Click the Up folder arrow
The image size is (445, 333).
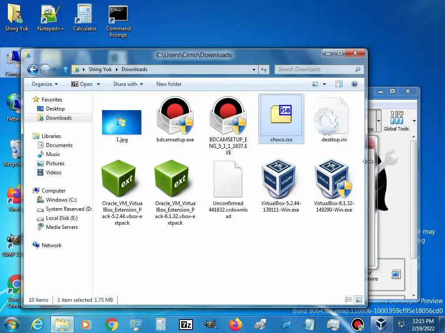(x=66, y=69)
